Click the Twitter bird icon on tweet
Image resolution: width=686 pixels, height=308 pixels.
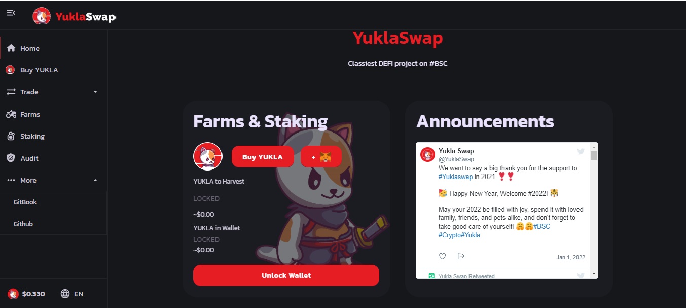[x=581, y=151]
